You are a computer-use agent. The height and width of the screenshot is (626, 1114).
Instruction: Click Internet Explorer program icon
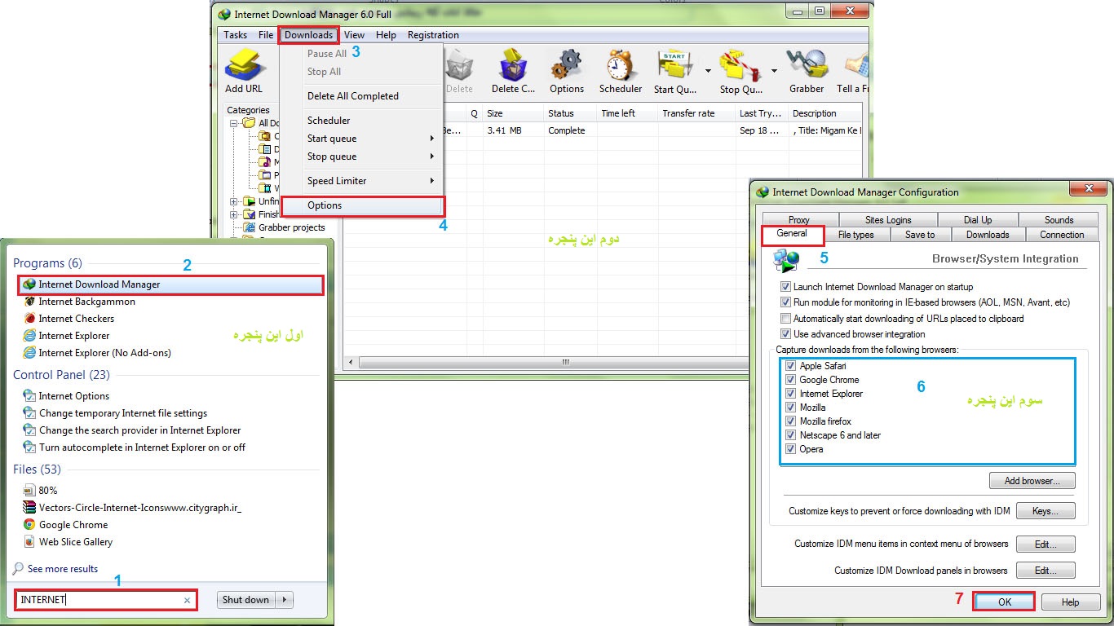click(x=30, y=336)
